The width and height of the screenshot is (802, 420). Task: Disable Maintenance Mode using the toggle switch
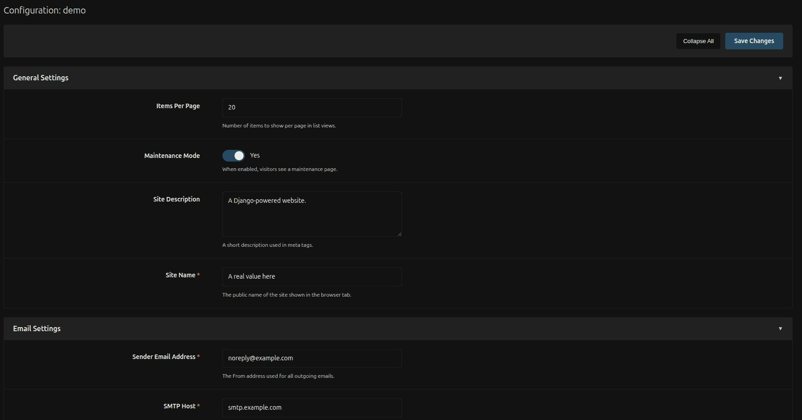(x=233, y=155)
